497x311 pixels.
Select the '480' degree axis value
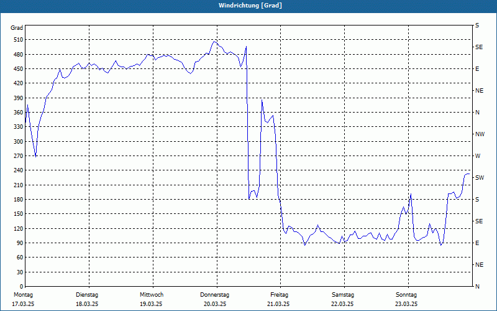coord(19,55)
